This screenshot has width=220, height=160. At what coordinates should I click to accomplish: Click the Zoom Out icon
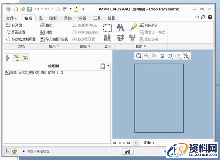point(154,56)
